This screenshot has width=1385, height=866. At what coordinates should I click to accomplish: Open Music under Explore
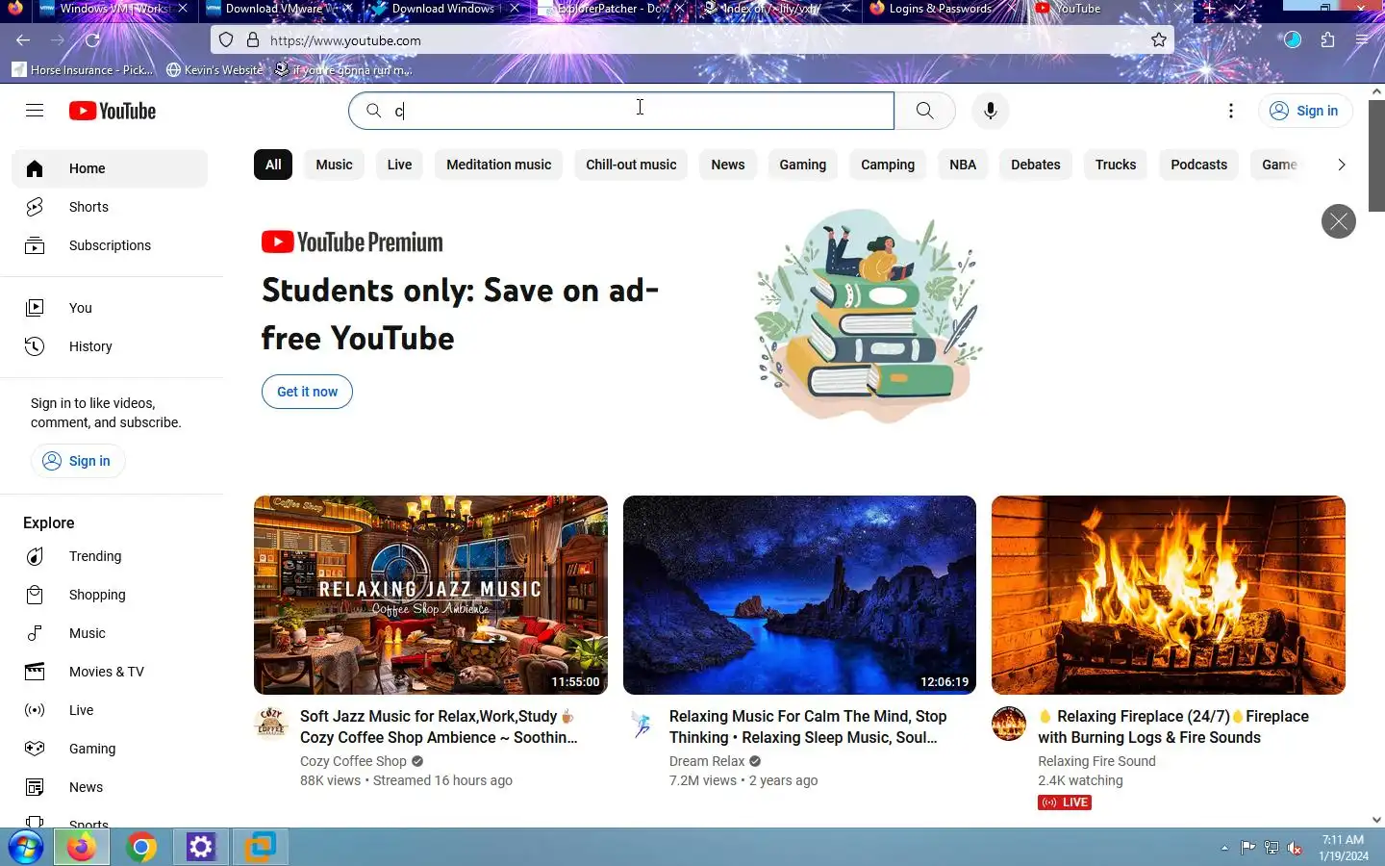click(x=110, y=633)
